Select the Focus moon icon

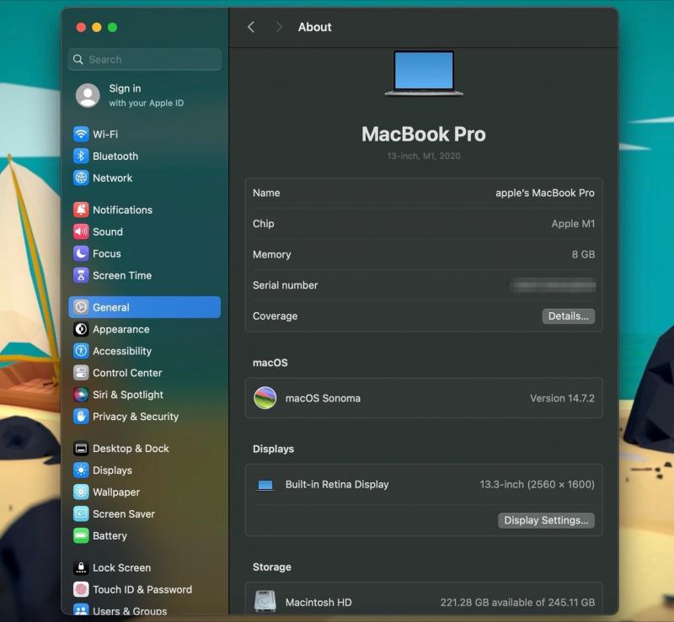[x=81, y=253]
